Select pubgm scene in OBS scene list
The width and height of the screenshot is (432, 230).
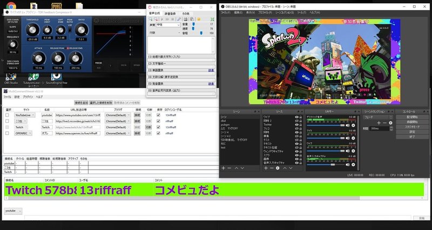point(225,125)
